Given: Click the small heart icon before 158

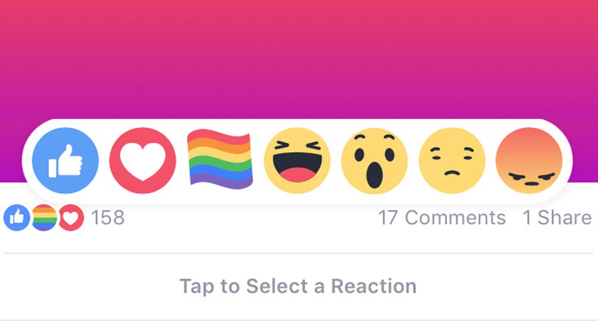Looking at the screenshot, I should [x=71, y=218].
